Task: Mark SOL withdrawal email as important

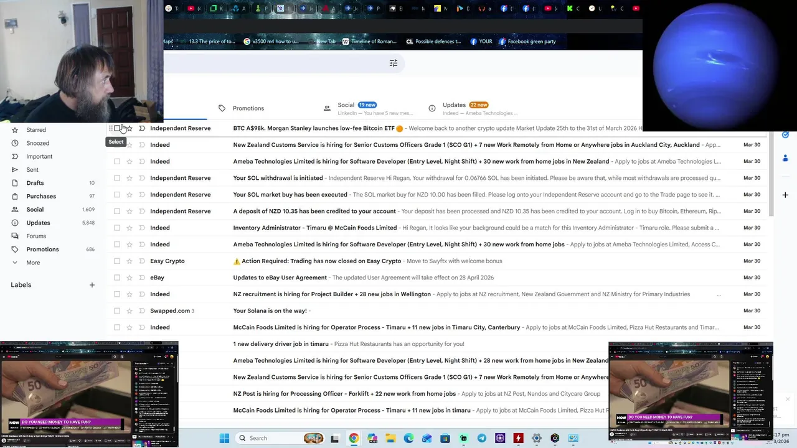Action: click(142, 178)
